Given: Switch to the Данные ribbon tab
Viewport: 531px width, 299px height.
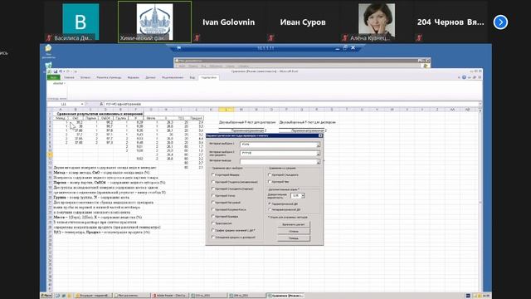Looking at the screenshot, I should (x=150, y=77).
